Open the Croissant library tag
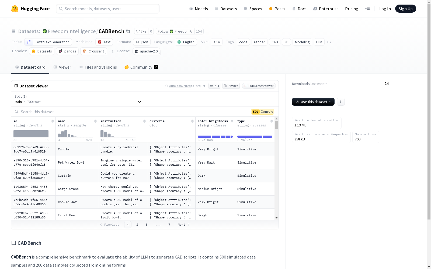This screenshot has width=431, height=269. (93, 51)
